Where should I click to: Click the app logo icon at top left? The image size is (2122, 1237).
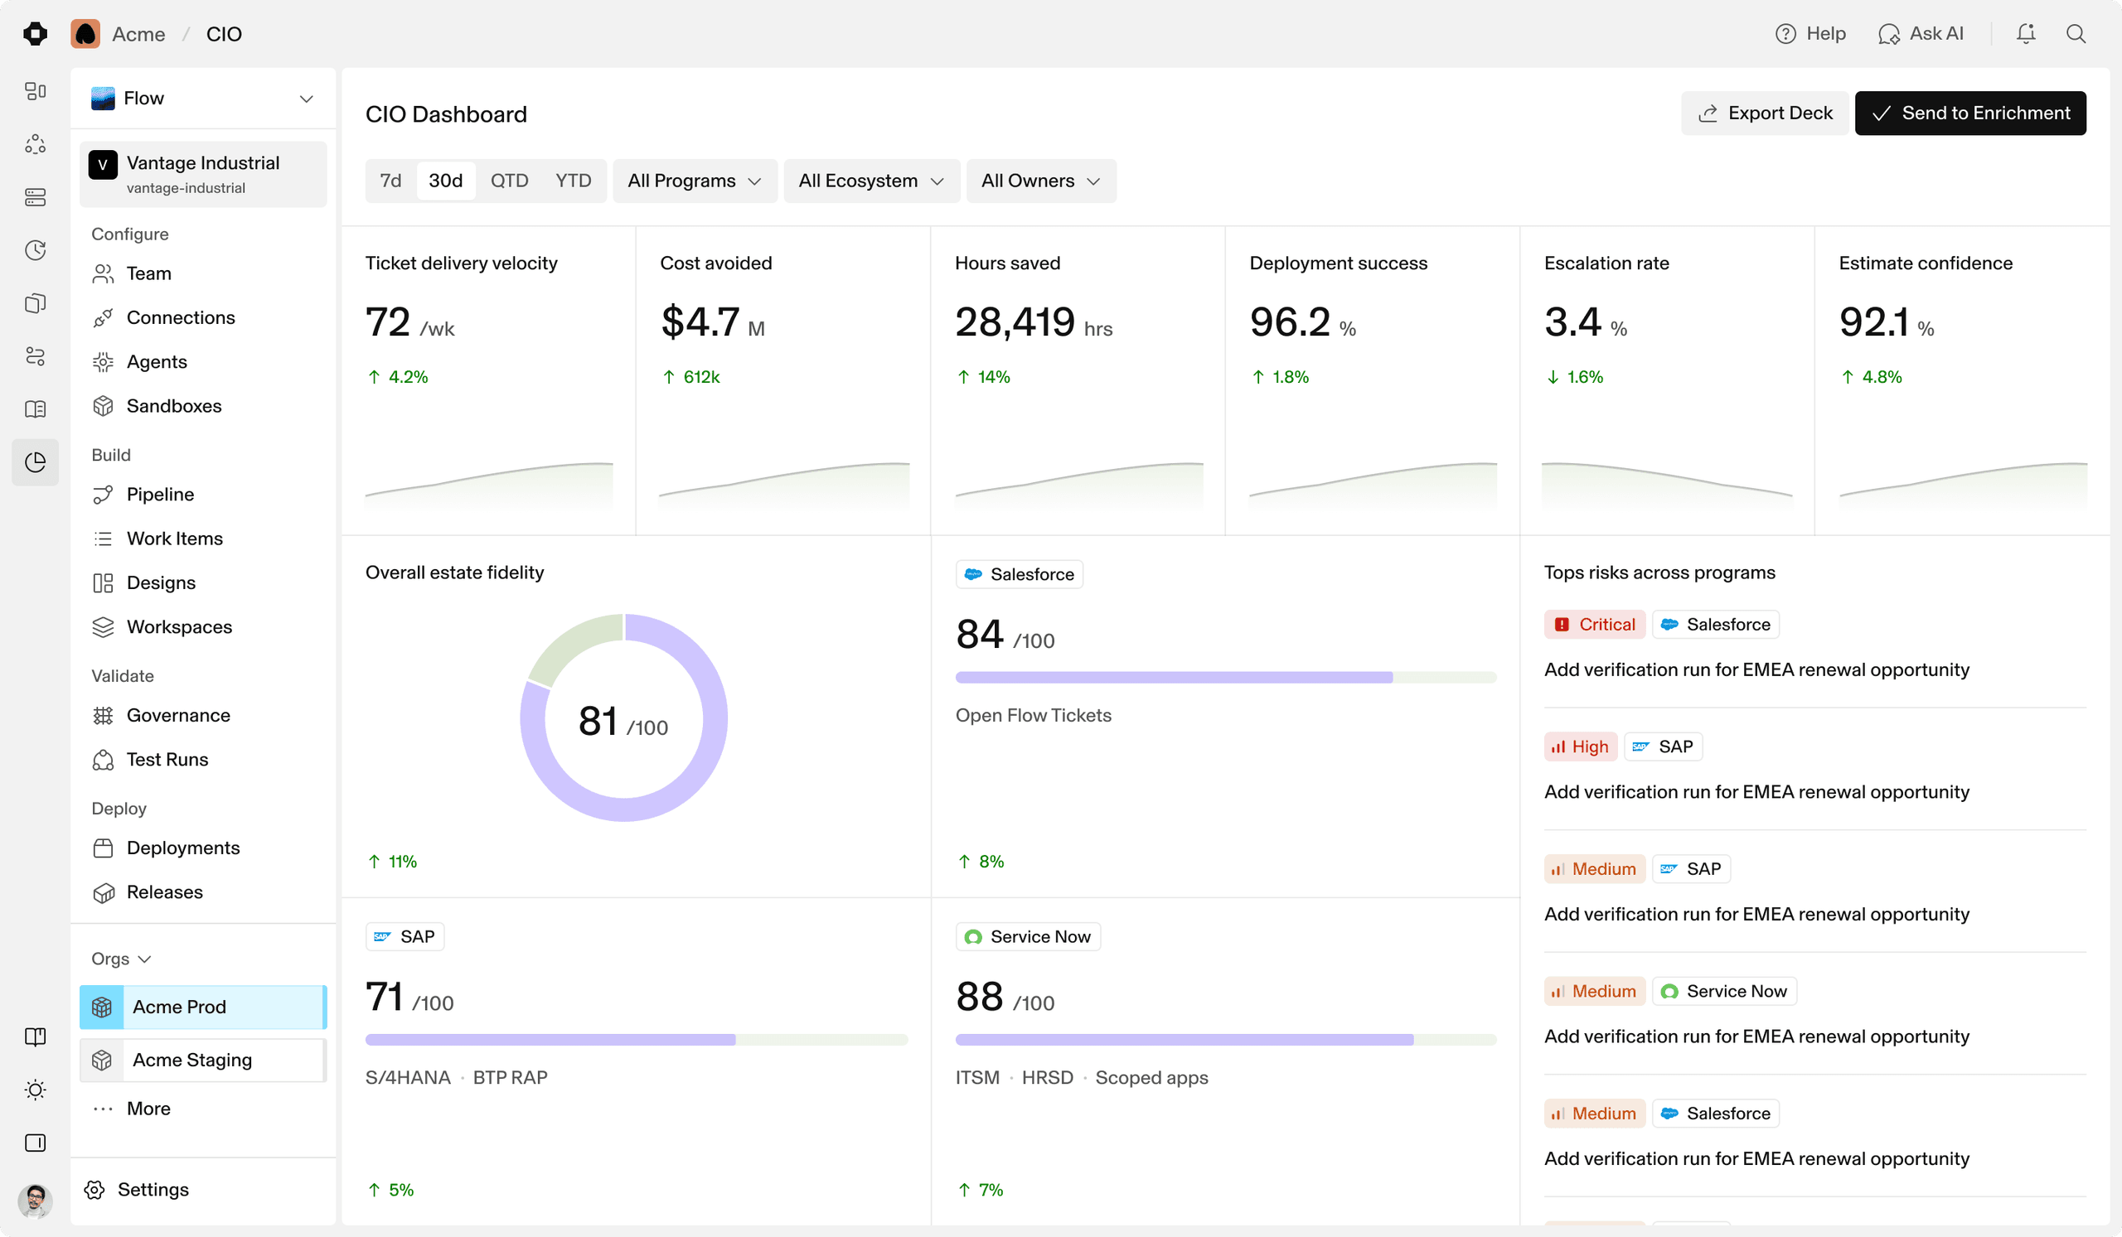point(36,34)
